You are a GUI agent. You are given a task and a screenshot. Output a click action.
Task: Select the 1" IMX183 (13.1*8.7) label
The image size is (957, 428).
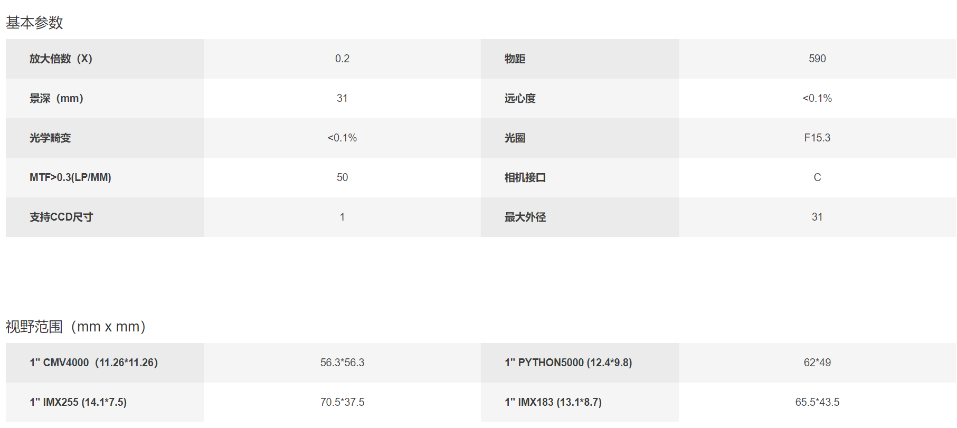coord(553,402)
